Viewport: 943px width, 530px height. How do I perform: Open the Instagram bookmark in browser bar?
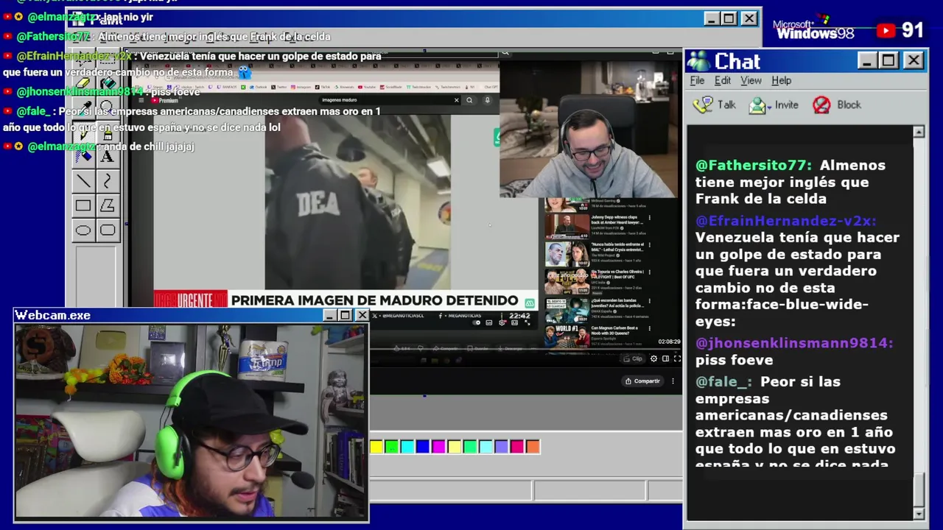pos(301,87)
